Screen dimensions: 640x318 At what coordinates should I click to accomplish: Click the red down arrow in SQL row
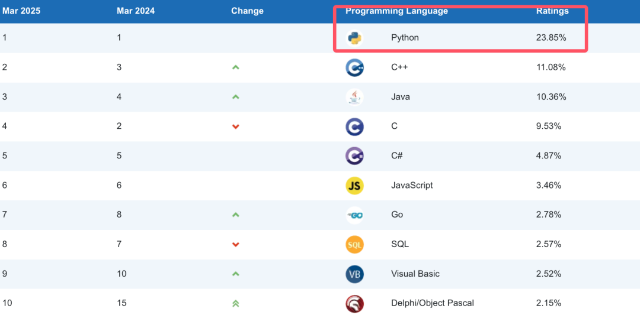point(235,244)
